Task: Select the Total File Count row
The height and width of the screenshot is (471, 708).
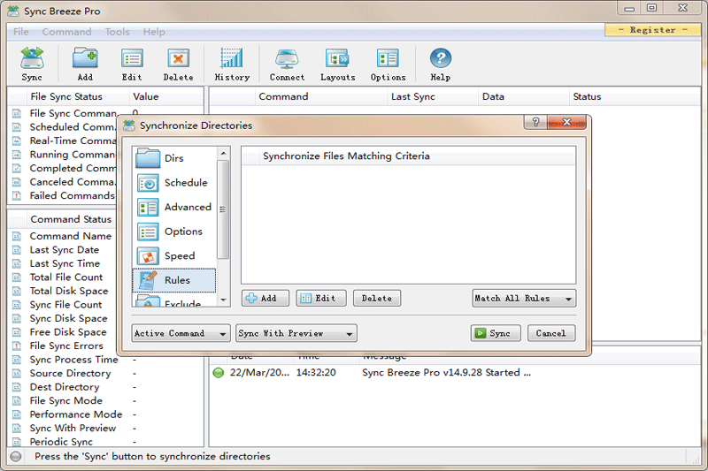Action: tap(63, 277)
